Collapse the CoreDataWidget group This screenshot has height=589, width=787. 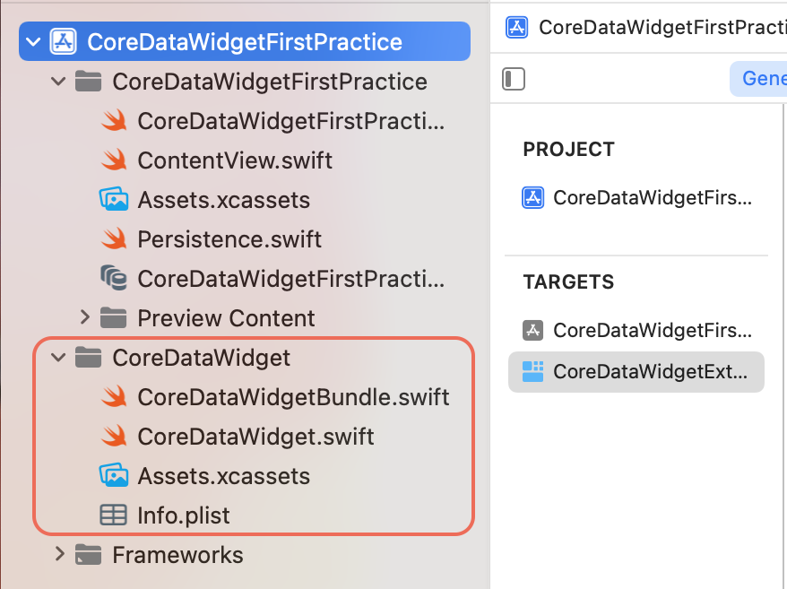(x=57, y=357)
